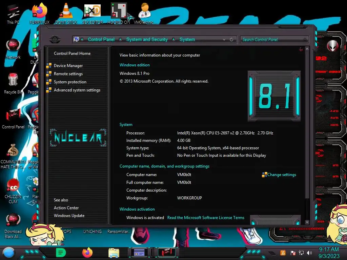This screenshot has width=347, height=260.
Task: Click the Intel Xeon processor value
Action: click(x=225, y=133)
